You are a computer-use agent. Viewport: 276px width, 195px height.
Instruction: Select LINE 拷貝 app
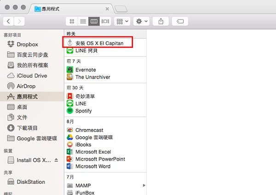coord(82,51)
